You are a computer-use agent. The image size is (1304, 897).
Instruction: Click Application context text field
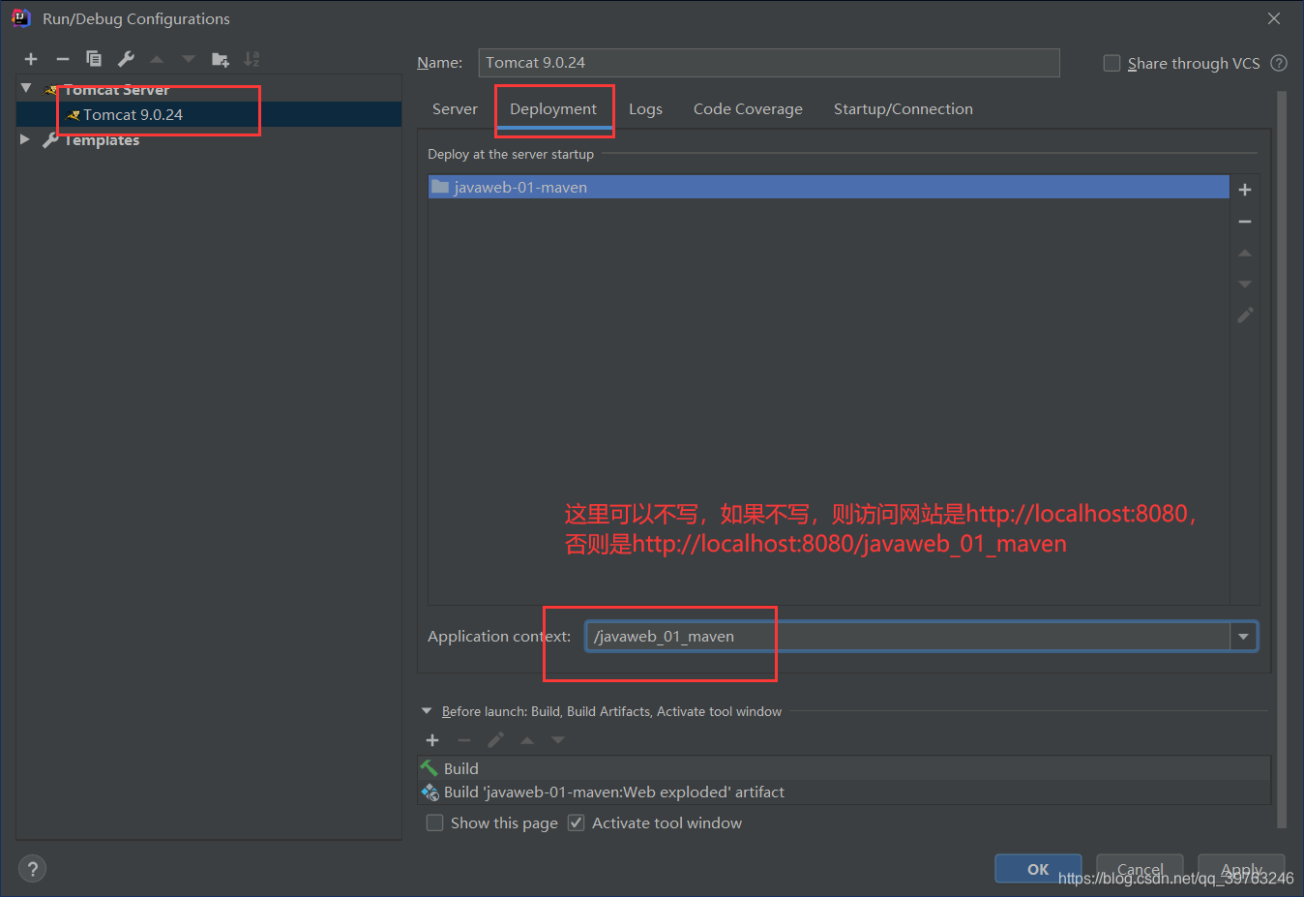pos(907,637)
